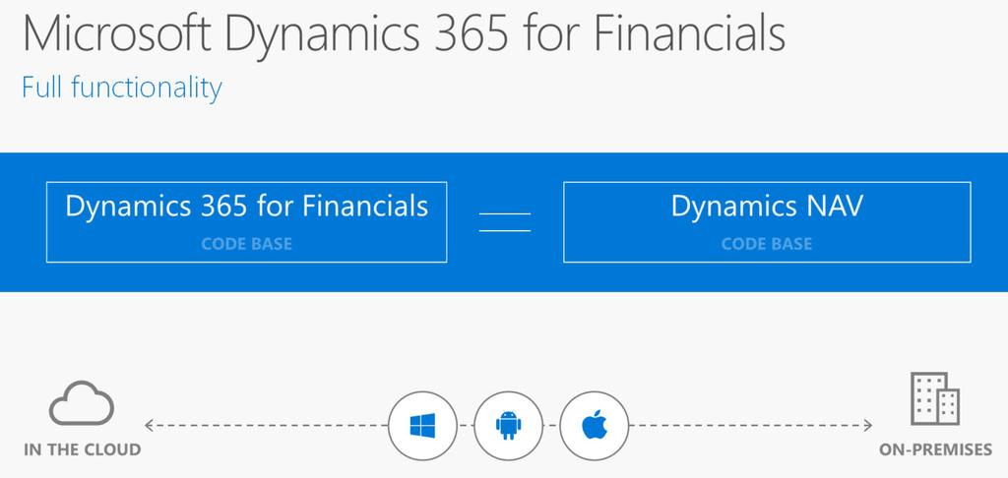This screenshot has height=478, width=1008.
Task: Click the 'IN THE CLOUD' label
Action: click(83, 449)
